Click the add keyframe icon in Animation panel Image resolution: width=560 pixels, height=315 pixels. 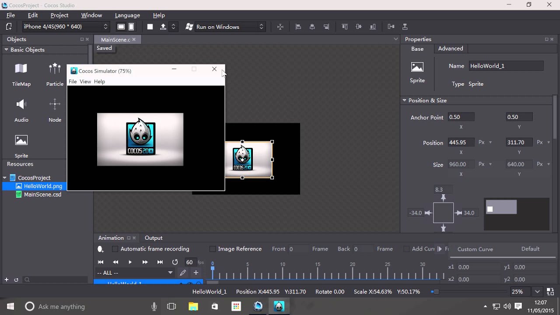(100, 249)
